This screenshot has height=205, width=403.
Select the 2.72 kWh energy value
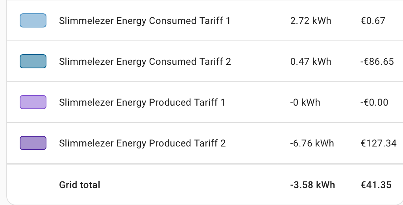(311, 21)
